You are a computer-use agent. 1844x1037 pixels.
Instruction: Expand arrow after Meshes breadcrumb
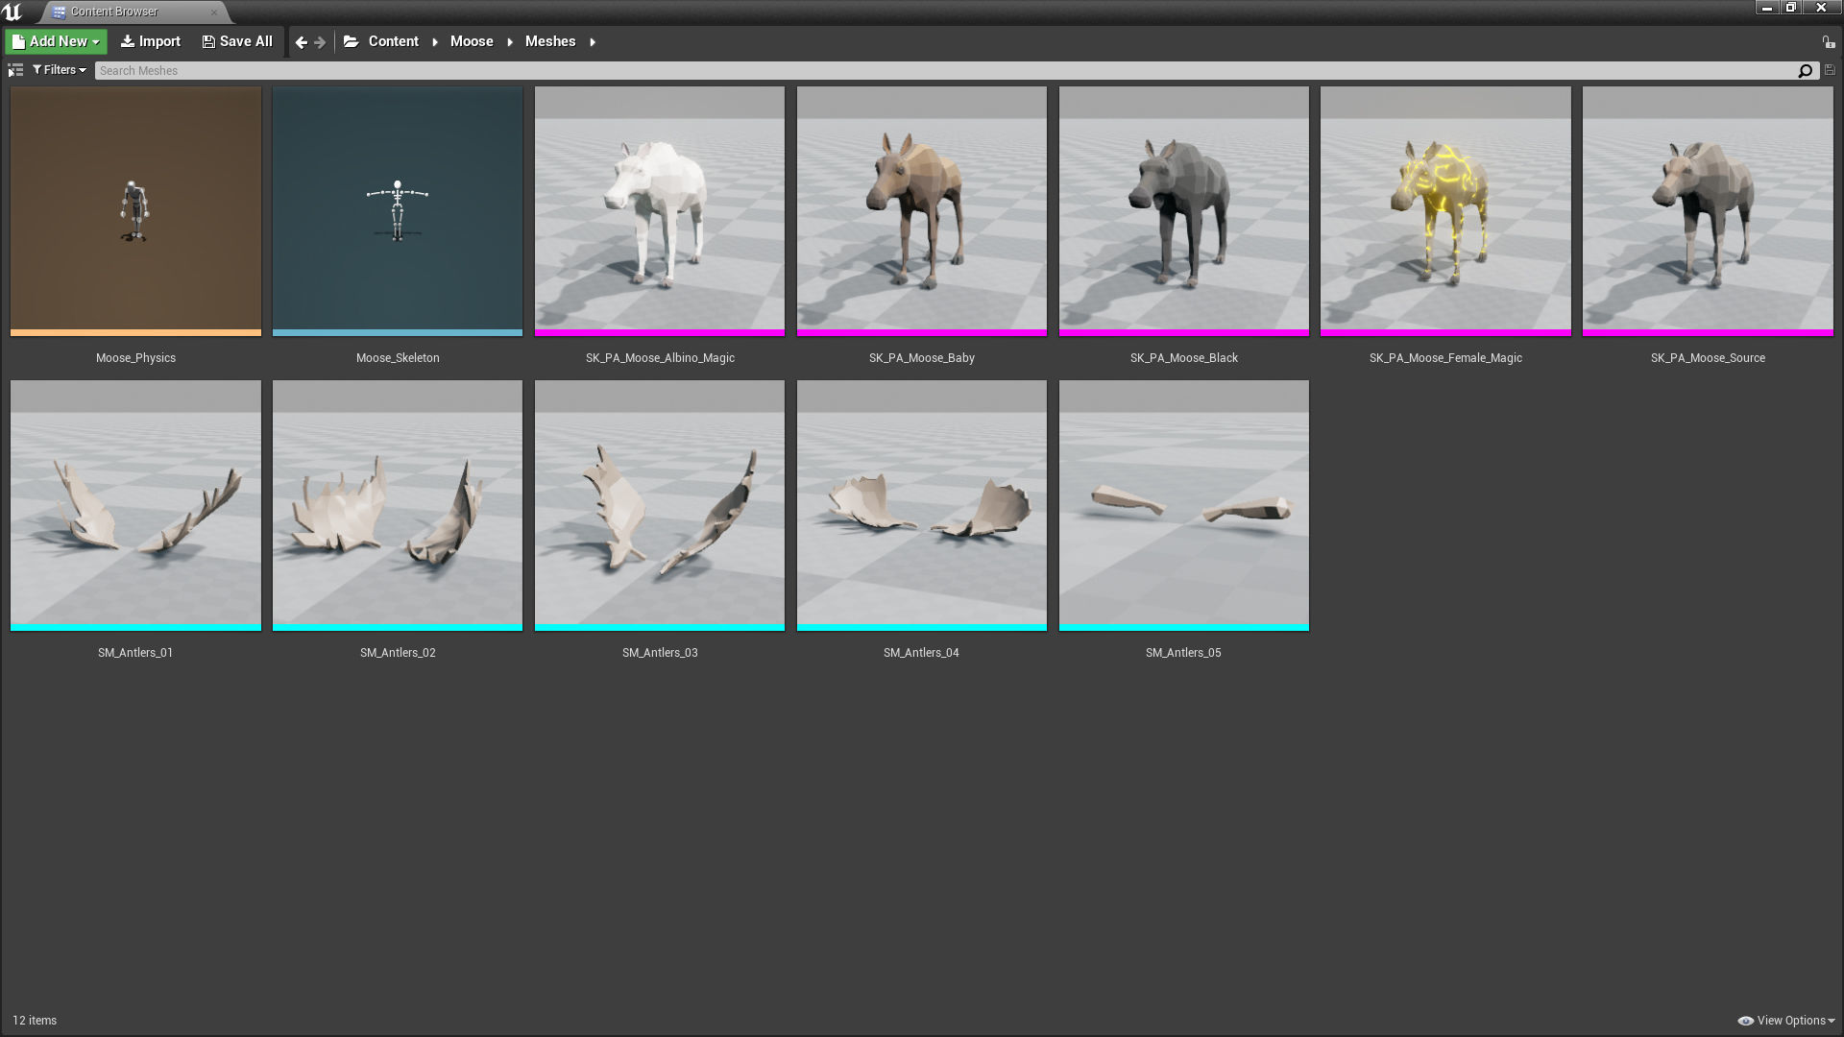tap(593, 42)
